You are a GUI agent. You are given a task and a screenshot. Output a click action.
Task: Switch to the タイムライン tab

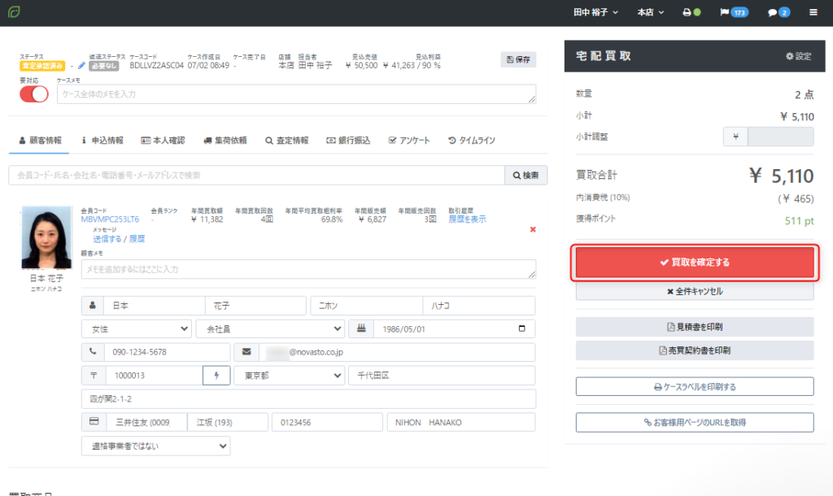[x=471, y=141]
